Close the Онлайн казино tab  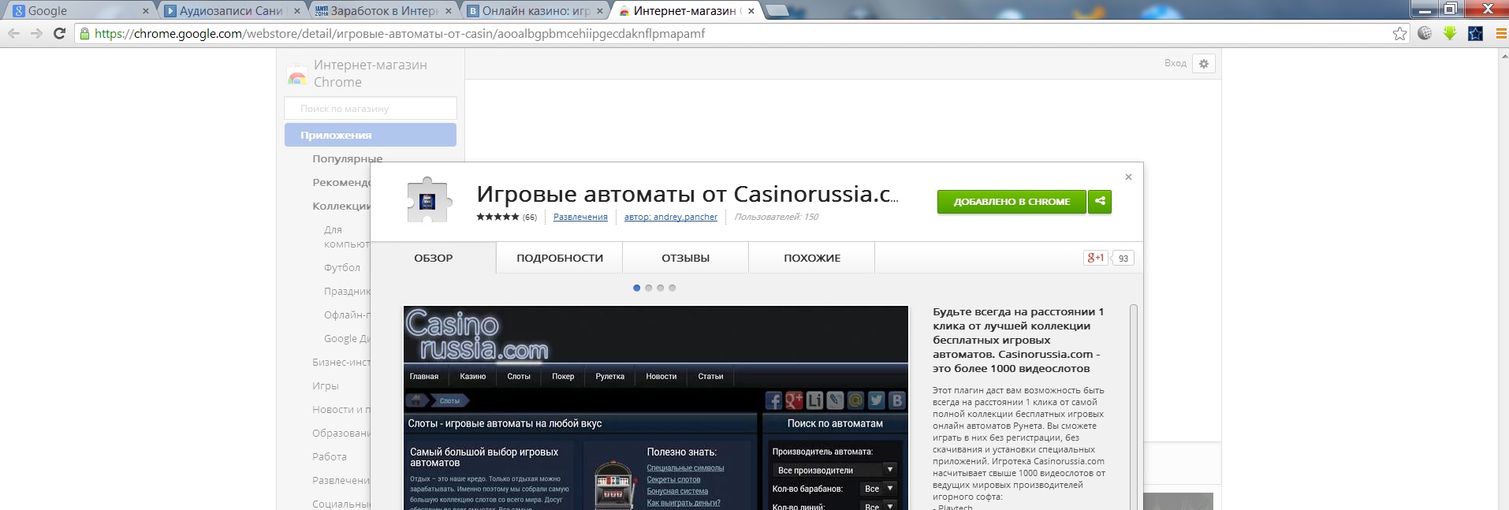tap(600, 11)
